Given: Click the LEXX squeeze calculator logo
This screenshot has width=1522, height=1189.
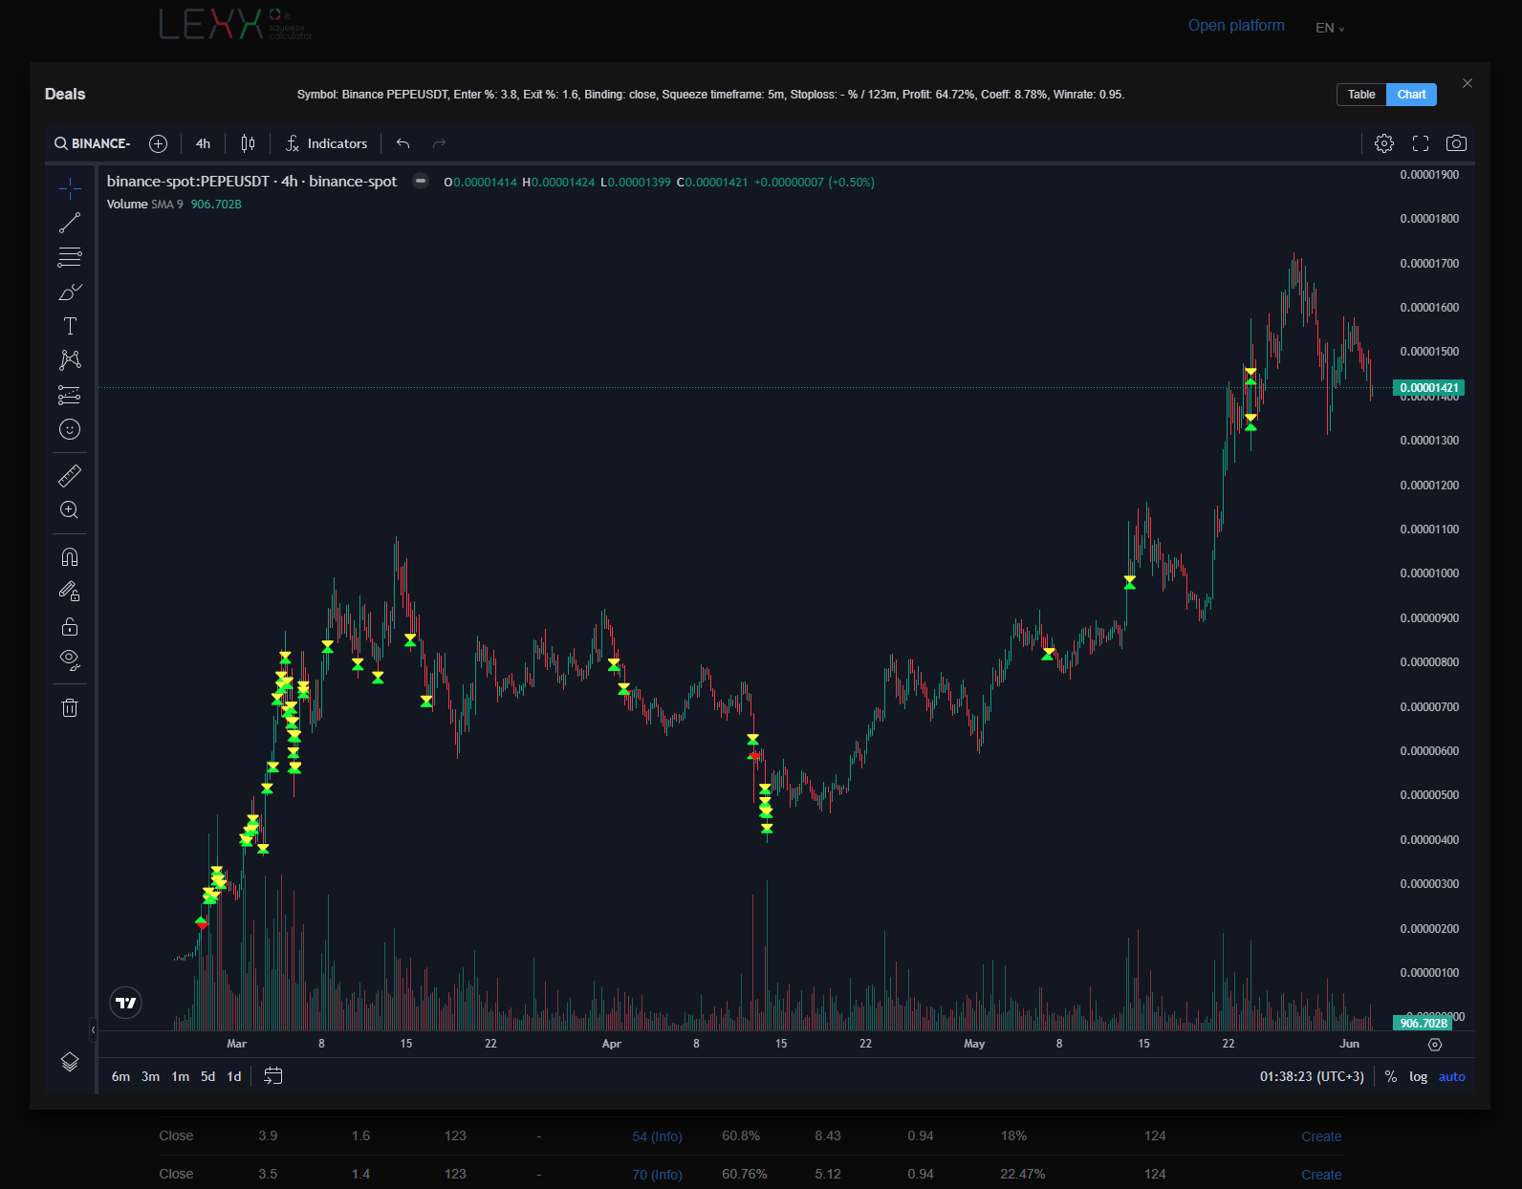Looking at the screenshot, I should click(x=235, y=24).
